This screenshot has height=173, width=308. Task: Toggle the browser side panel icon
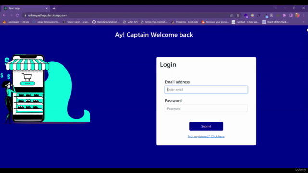291,15
